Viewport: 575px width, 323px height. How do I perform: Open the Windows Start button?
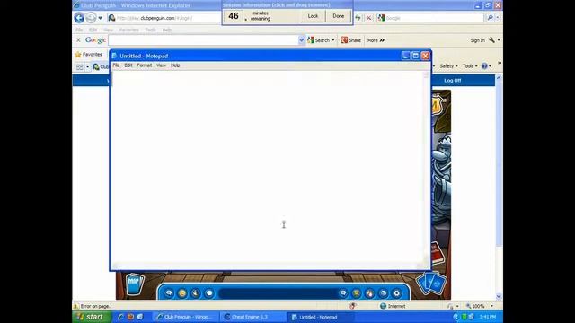pyautogui.click(x=92, y=317)
